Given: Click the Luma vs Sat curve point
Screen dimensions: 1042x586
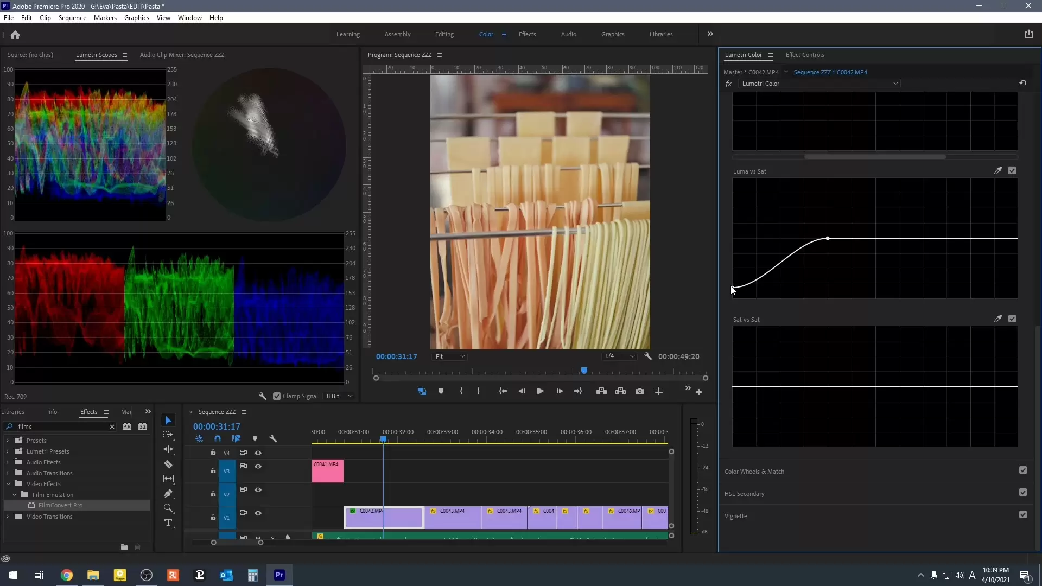Looking at the screenshot, I should [x=827, y=238].
